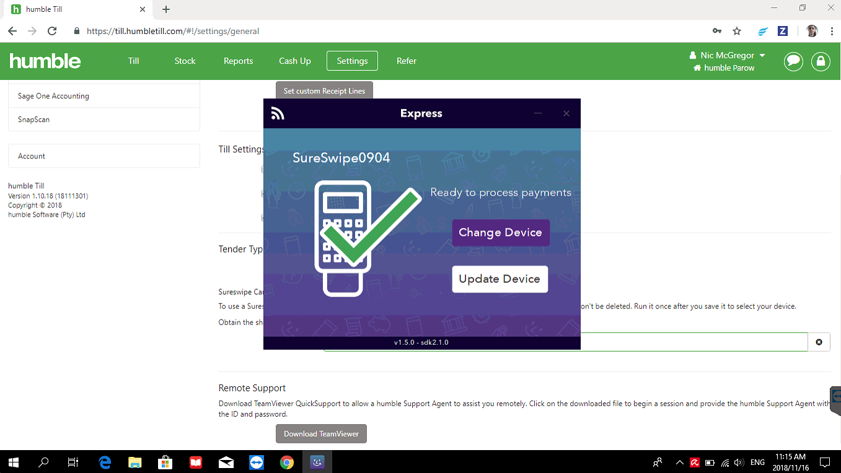
Task: Click the ENG language indicator
Action: pyautogui.click(x=757, y=462)
